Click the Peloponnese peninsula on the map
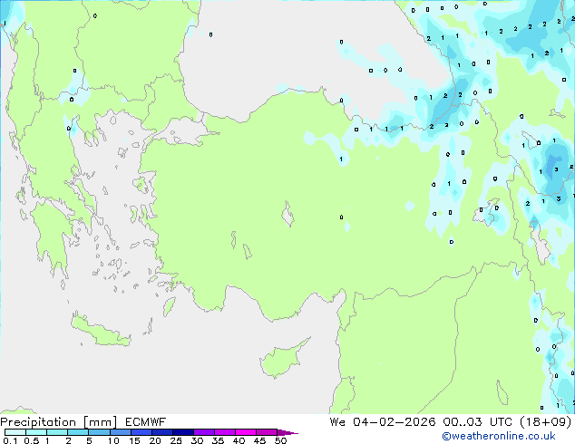 52,238
